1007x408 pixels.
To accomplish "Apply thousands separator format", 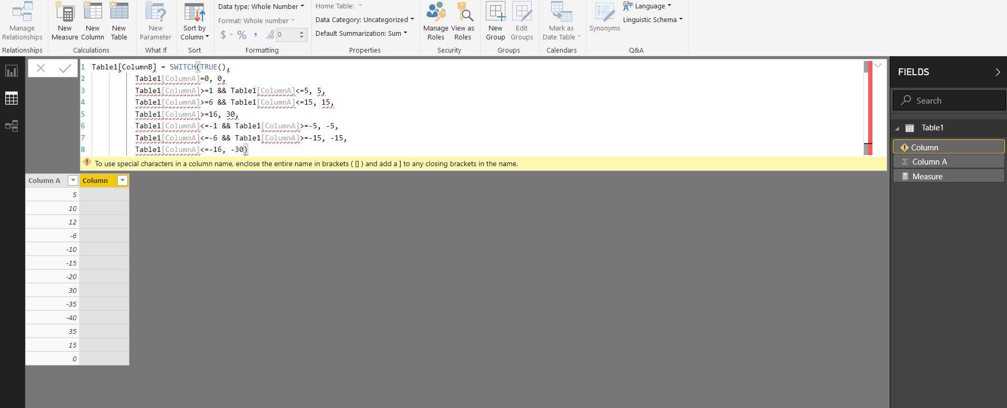I will point(256,35).
